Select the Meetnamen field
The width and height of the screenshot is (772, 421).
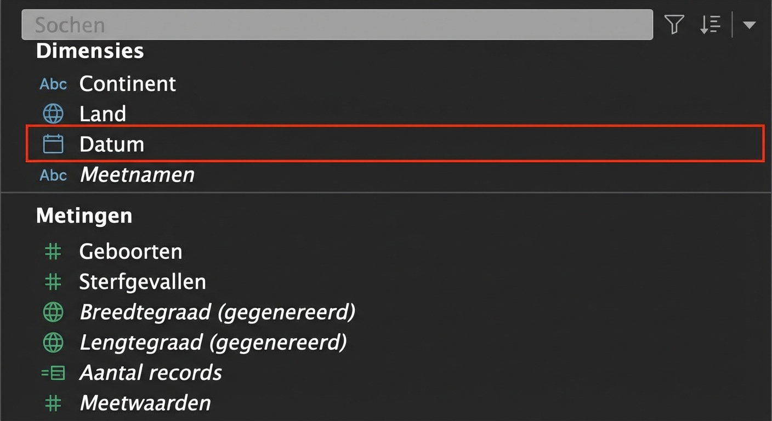(x=137, y=175)
